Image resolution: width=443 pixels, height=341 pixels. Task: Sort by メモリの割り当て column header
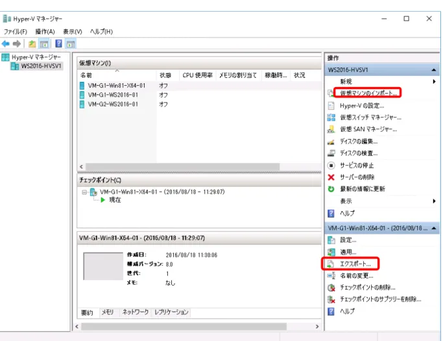point(239,75)
